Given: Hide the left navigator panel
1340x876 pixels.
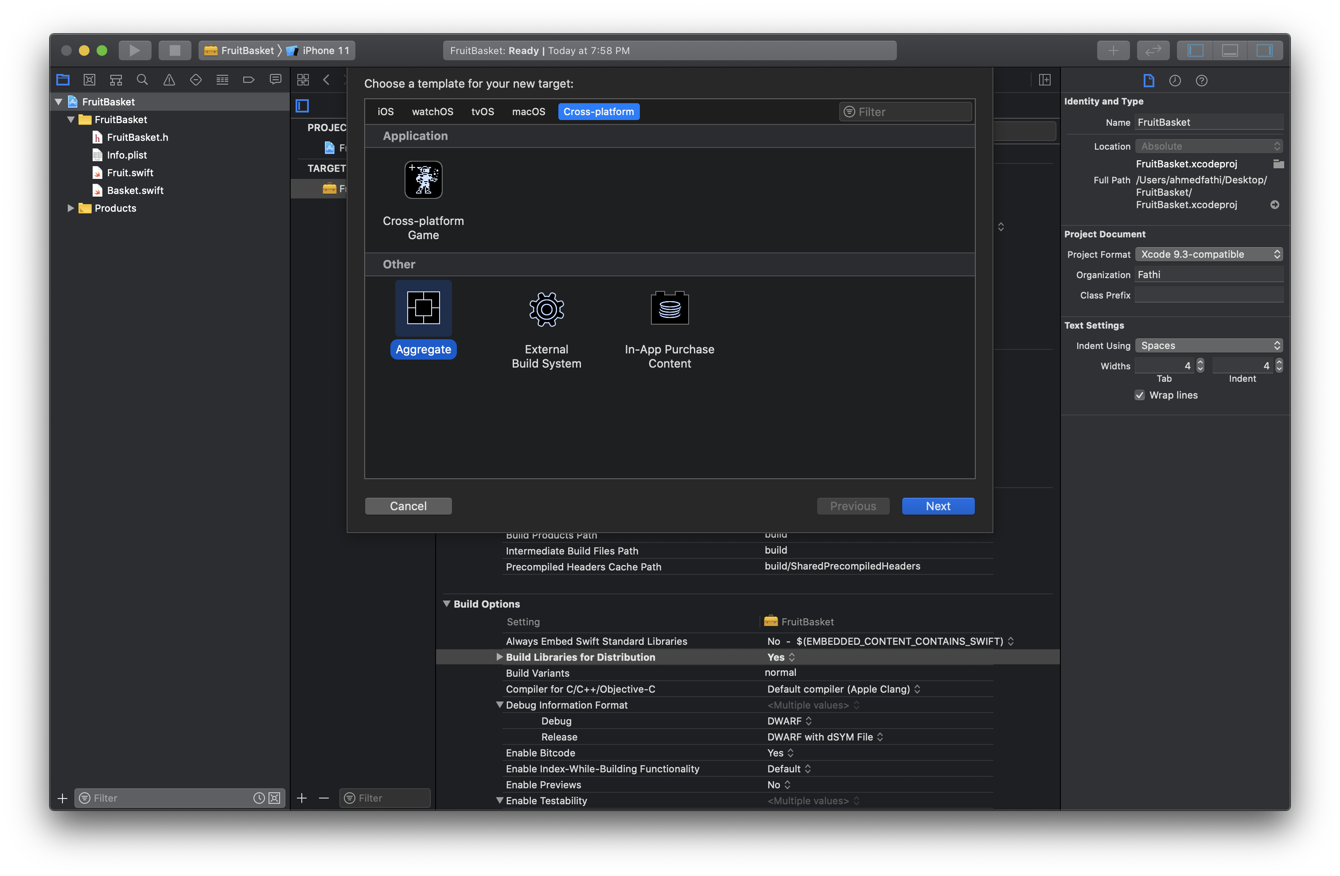Looking at the screenshot, I should (1195, 50).
